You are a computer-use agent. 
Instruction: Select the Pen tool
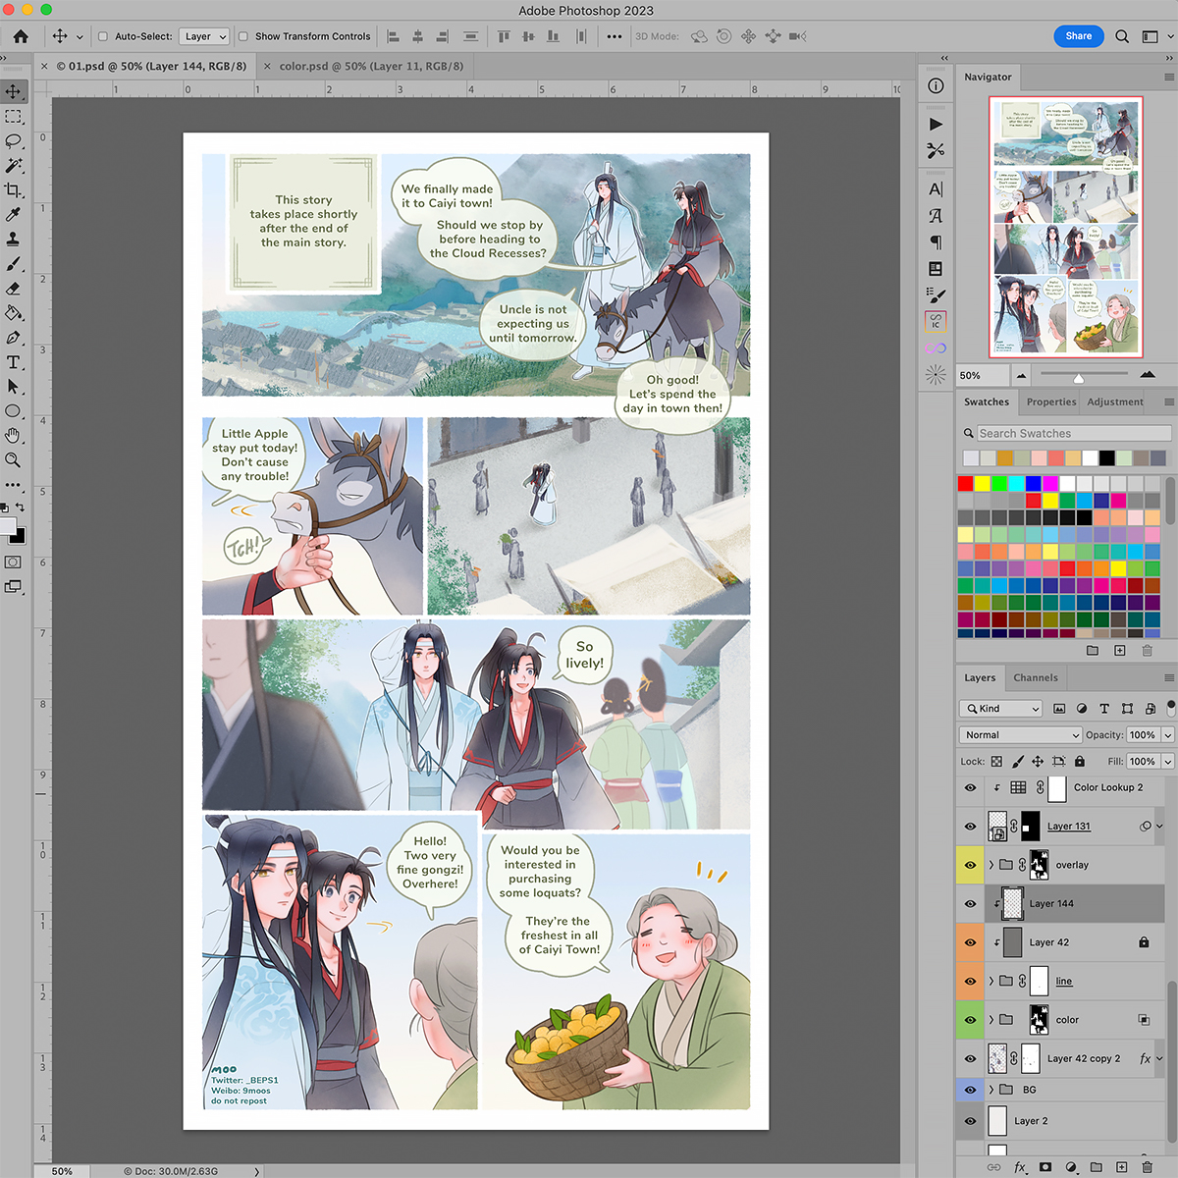13,338
